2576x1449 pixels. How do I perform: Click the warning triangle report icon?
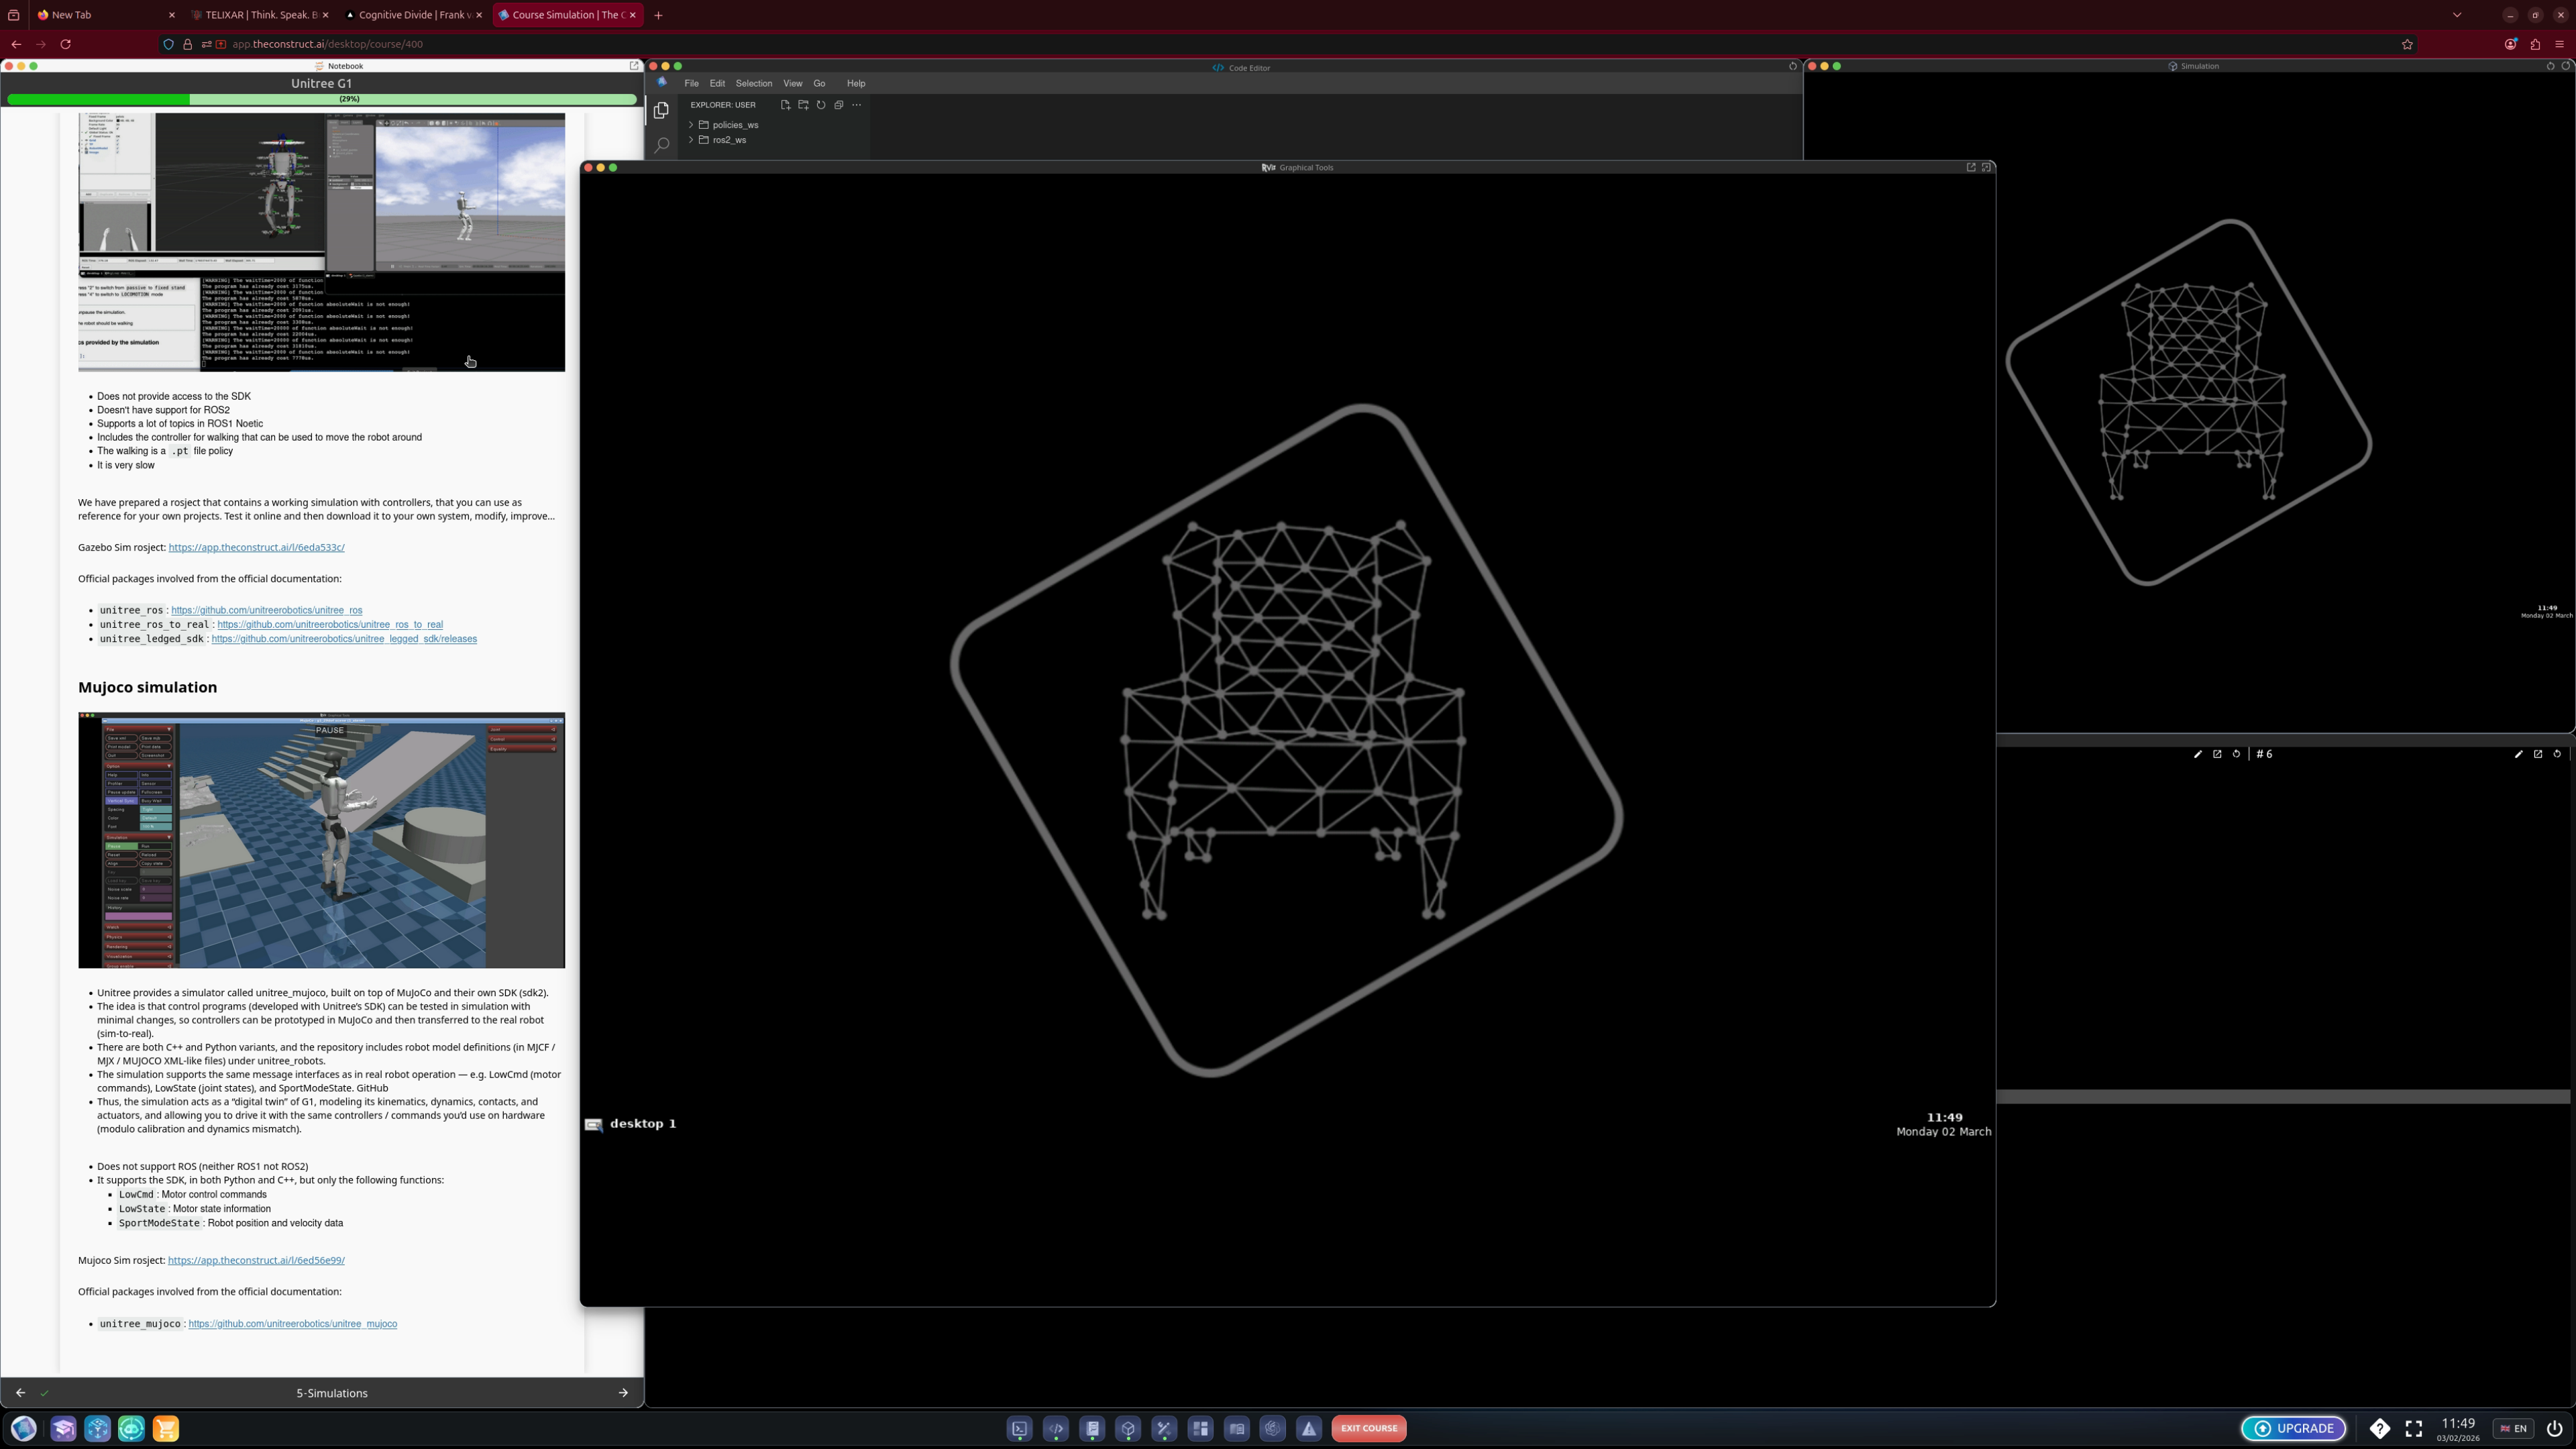point(1309,1429)
